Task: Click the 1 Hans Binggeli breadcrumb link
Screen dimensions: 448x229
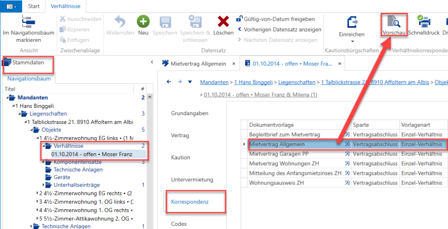Action: click(x=253, y=82)
